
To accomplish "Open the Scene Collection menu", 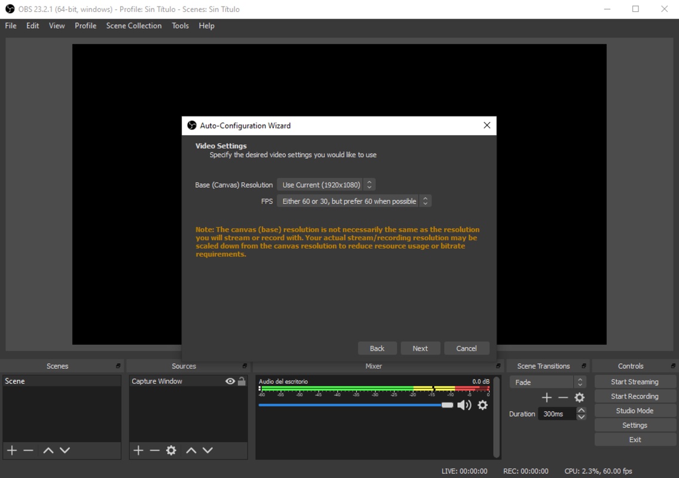I will 134,26.
